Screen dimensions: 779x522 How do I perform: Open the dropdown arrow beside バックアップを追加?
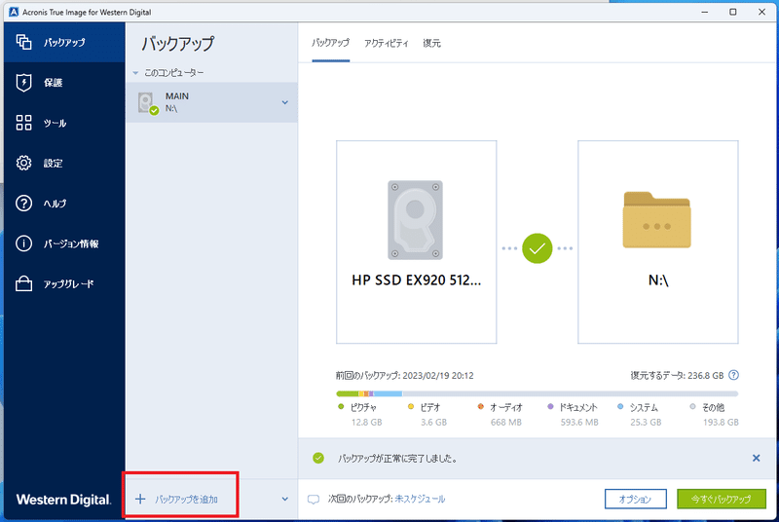pos(284,499)
